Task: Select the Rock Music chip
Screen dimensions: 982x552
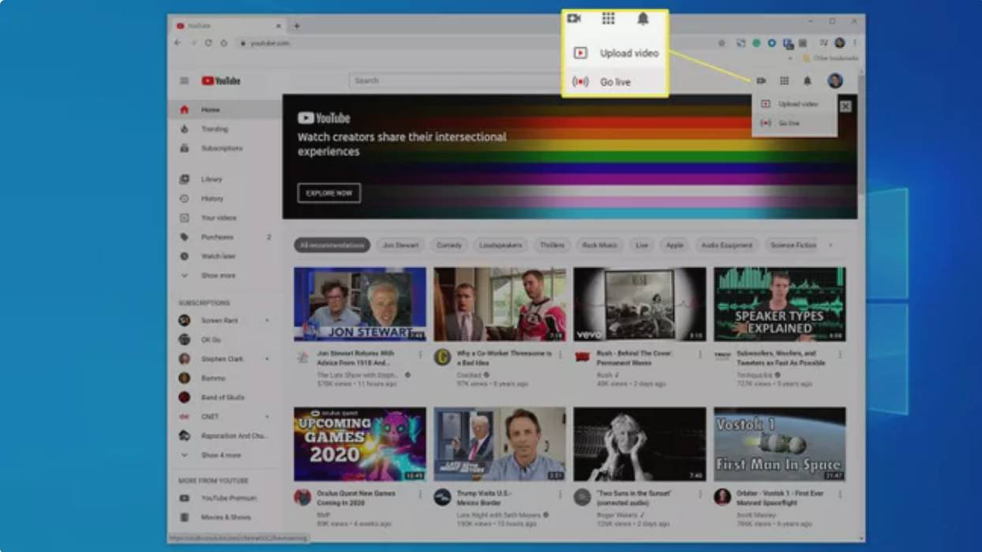Action: coord(599,245)
